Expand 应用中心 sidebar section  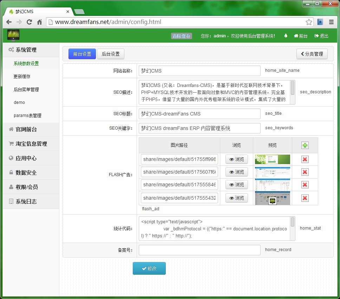[31, 158]
